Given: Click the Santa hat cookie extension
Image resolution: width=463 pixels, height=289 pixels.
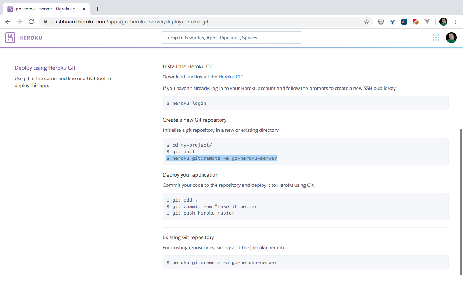Looking at the screenshot, I should tap(416, 22).
